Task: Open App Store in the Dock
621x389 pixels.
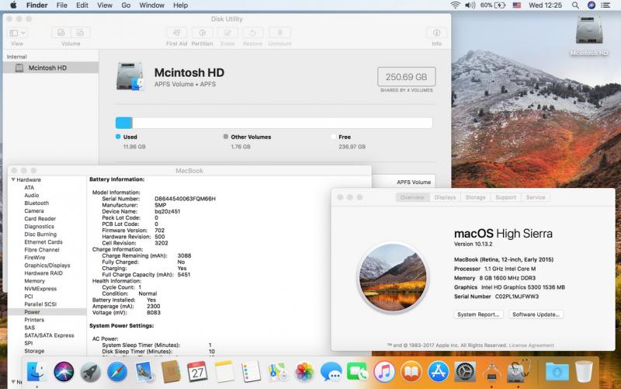Action: [438, 372]
